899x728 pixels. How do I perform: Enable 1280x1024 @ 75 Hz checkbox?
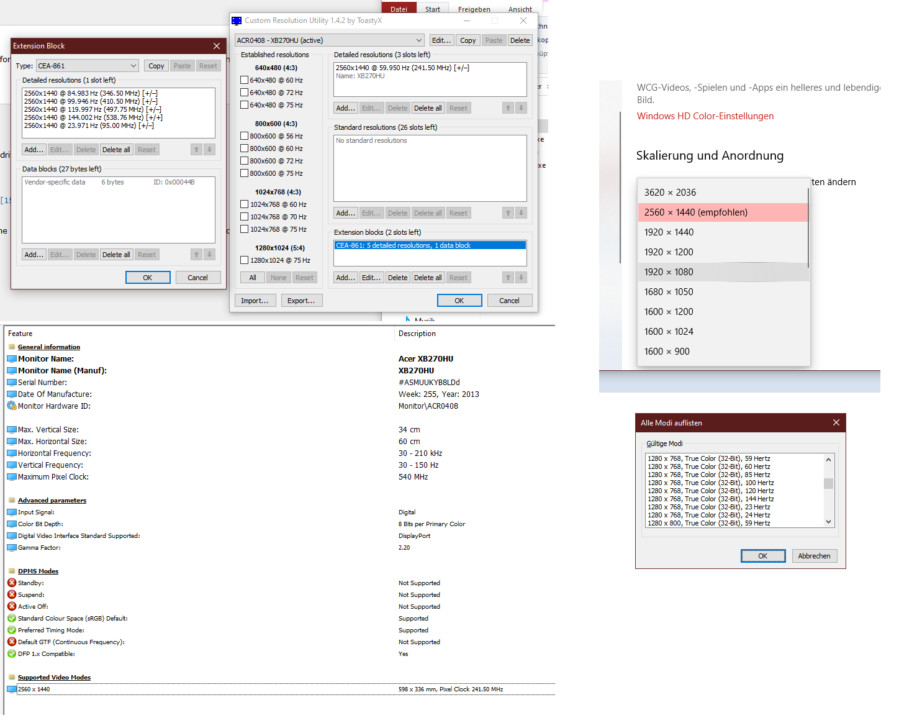[245, 260]
